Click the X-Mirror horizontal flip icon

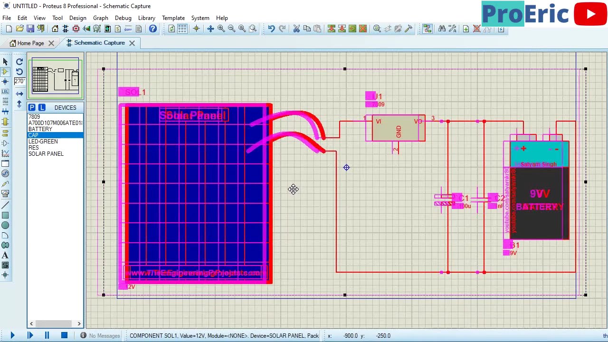(19, 94)
